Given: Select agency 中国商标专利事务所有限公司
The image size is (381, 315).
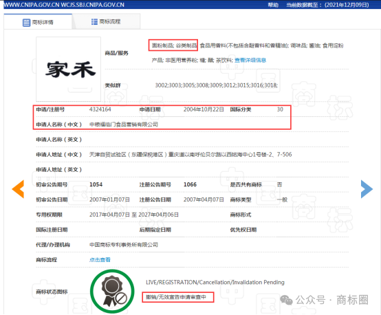Looking at the screenshot, I should pyautogui.click(x=124, y=245).
